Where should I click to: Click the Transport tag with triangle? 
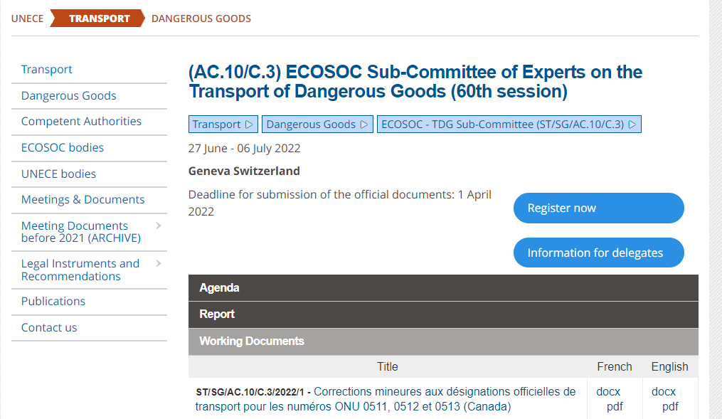223,124
